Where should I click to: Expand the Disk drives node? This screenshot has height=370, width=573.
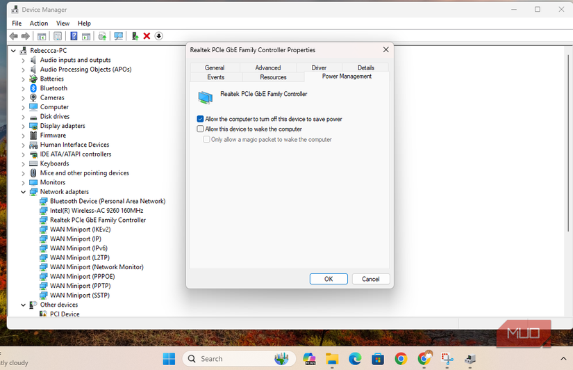(x=24, y=117)
